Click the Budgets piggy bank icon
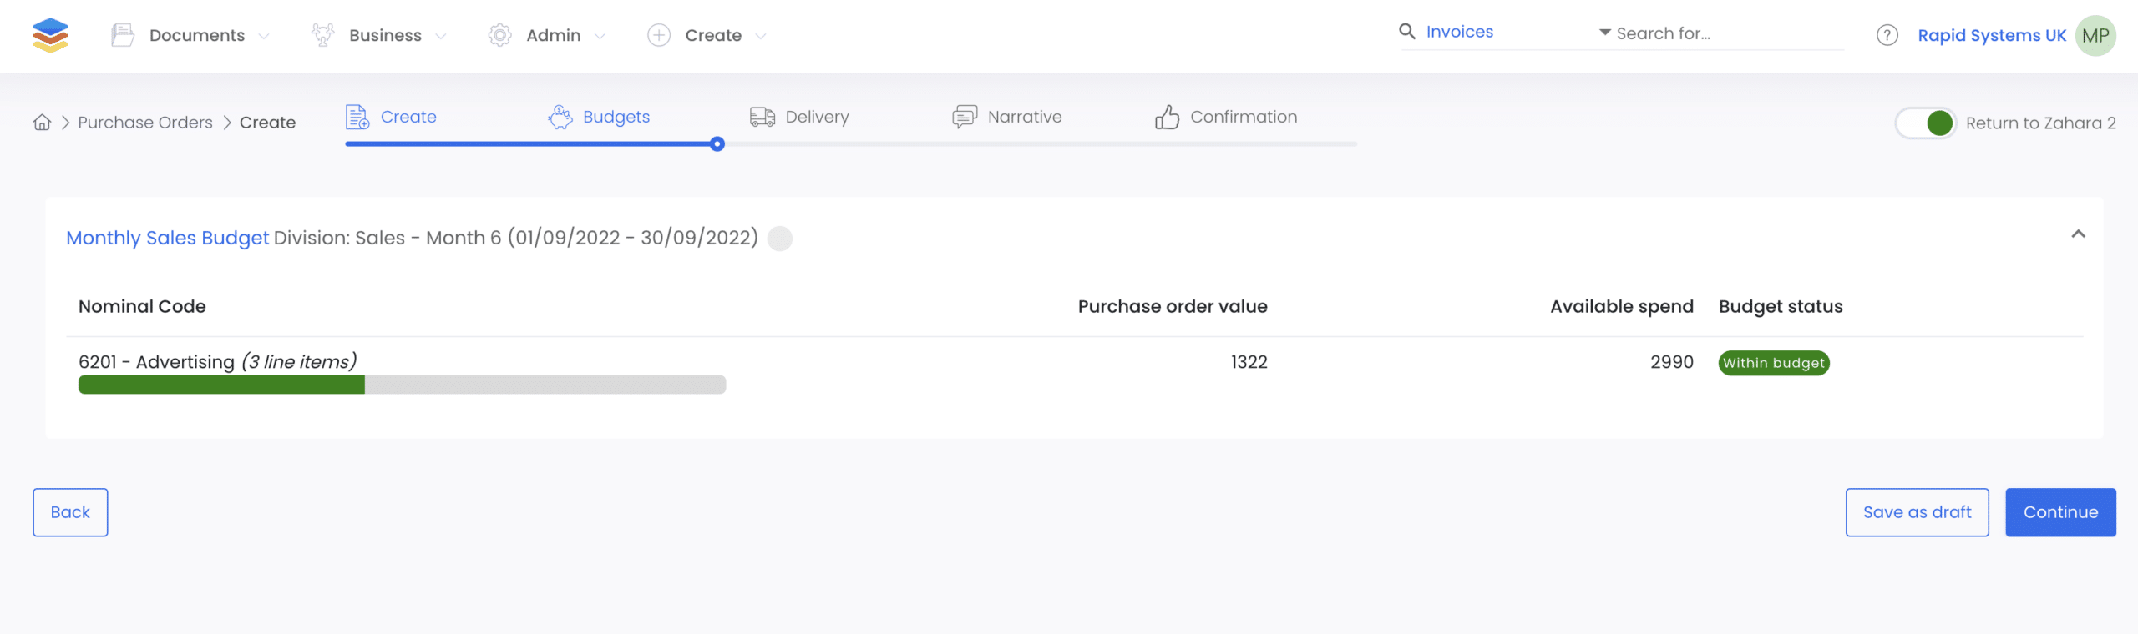 click(x=560, y=117)
